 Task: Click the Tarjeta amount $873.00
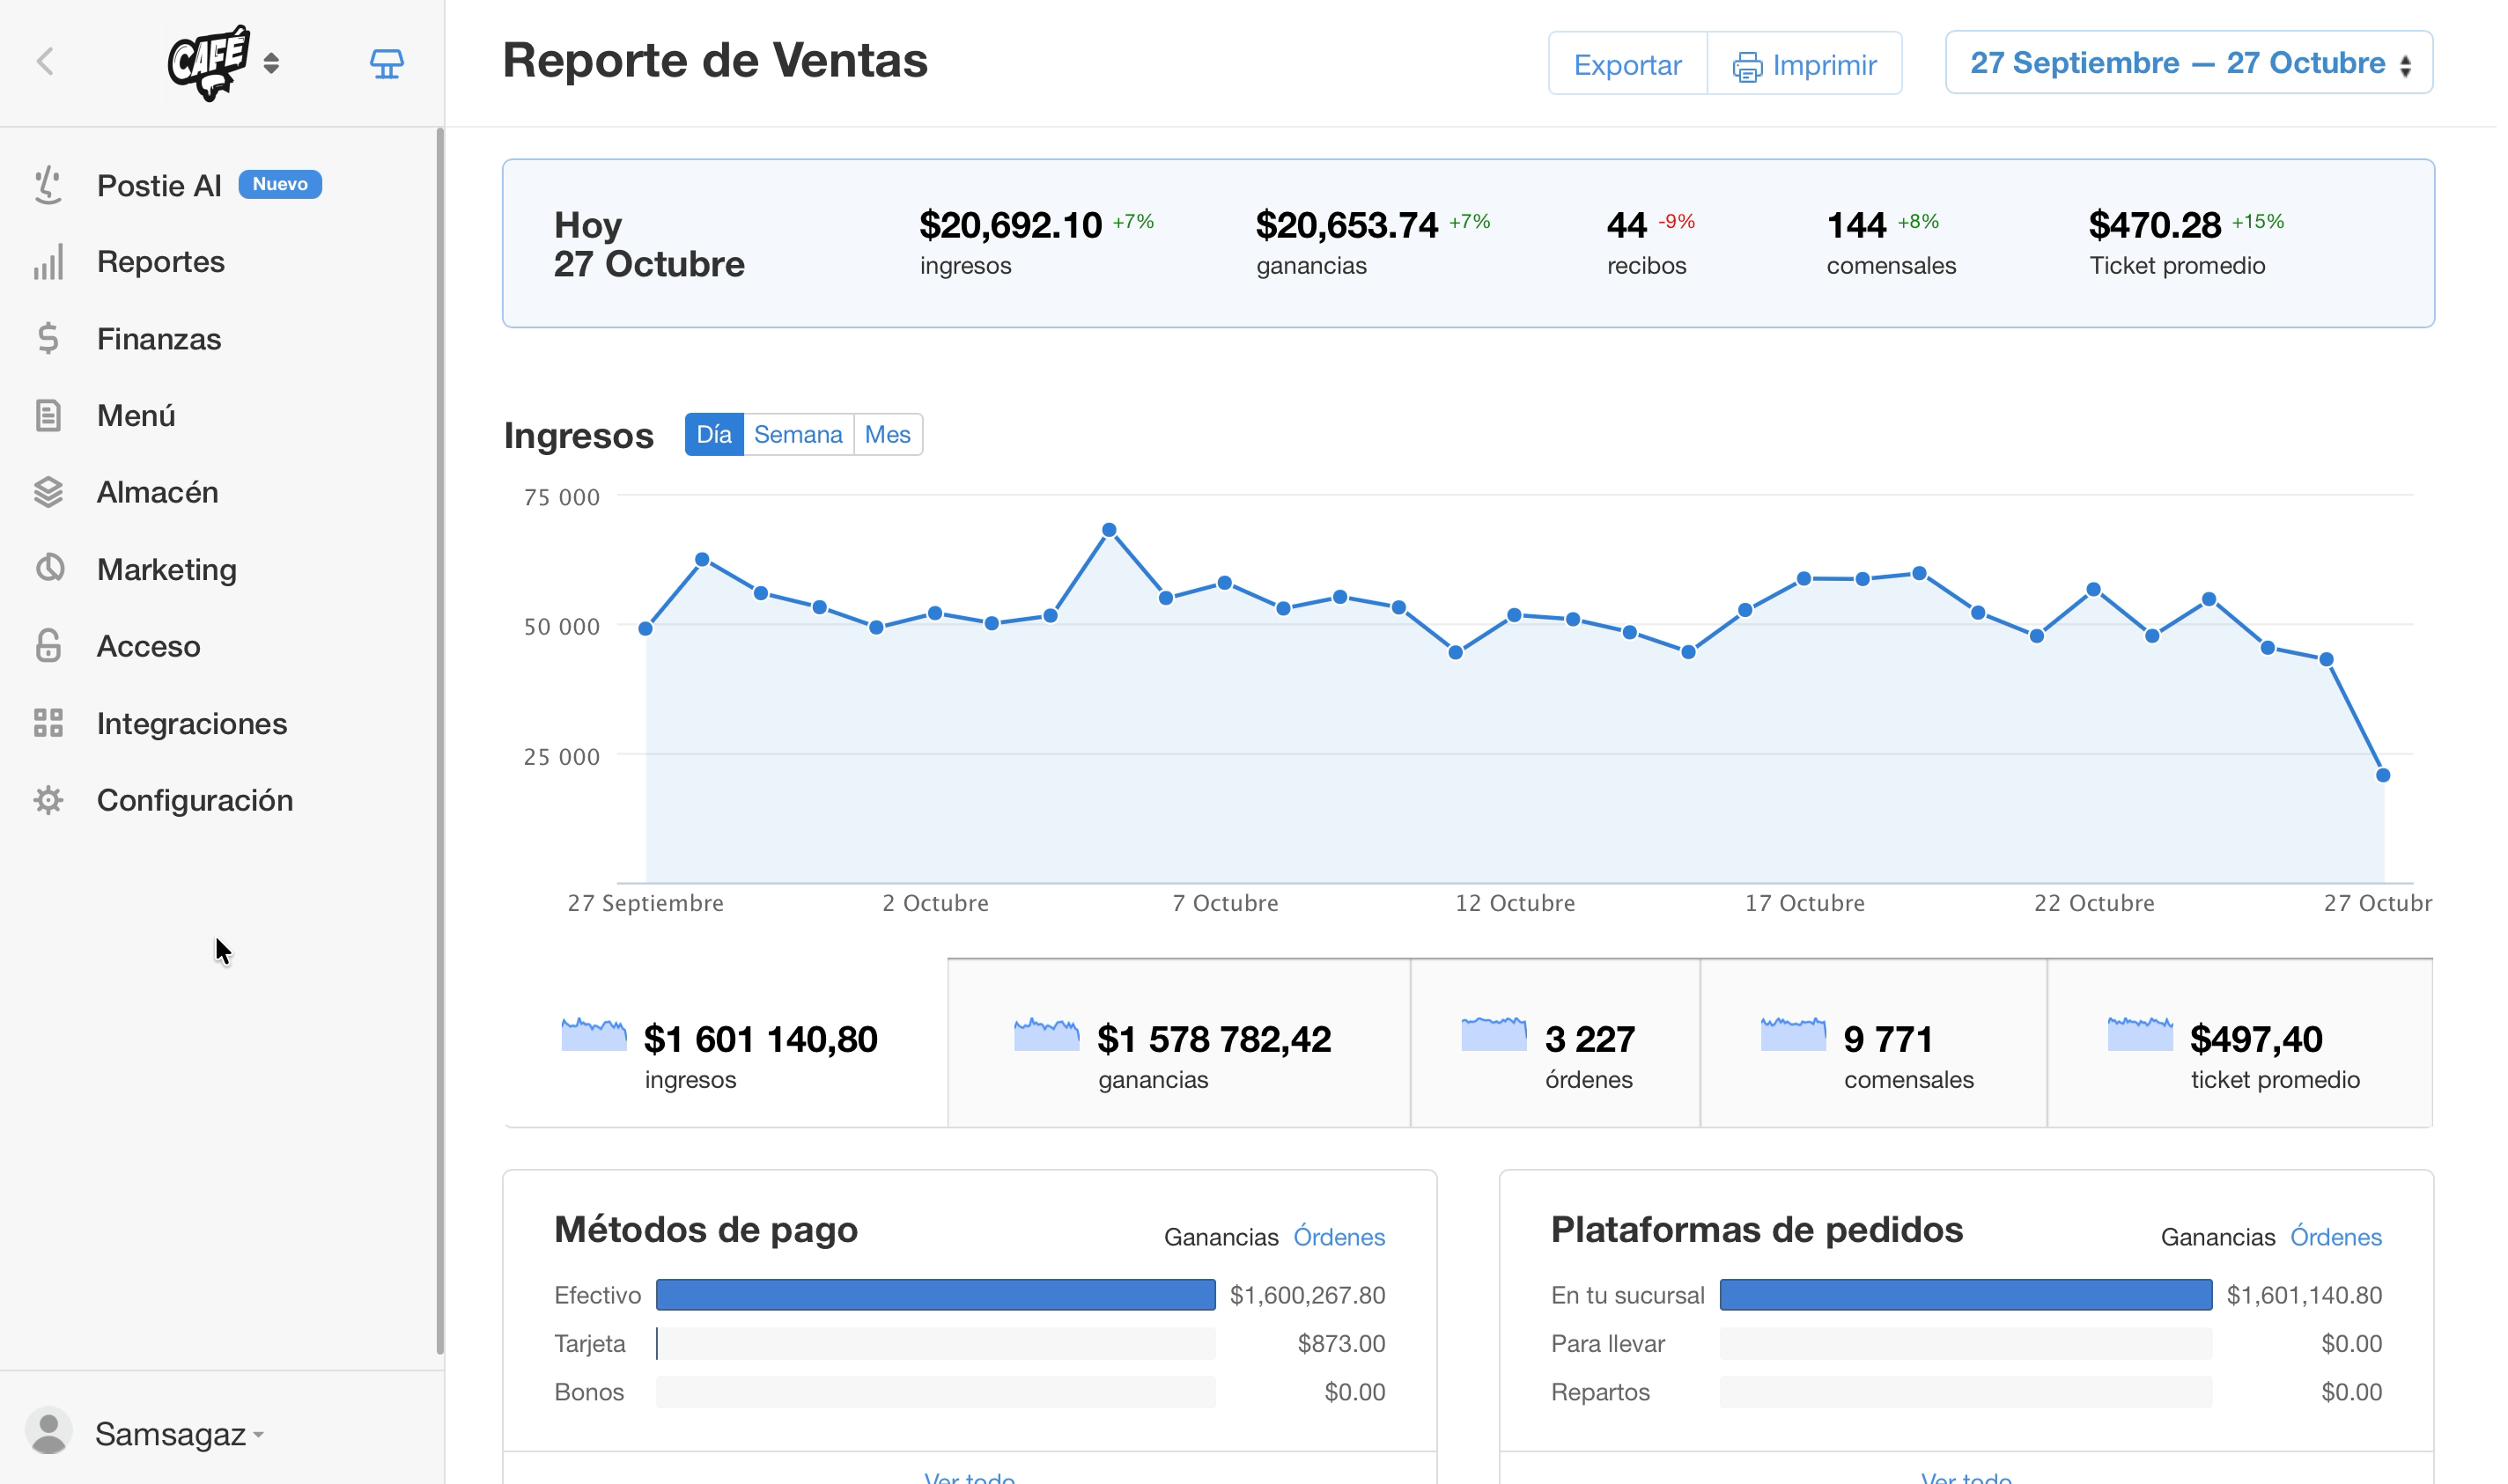point(1340,1343)
